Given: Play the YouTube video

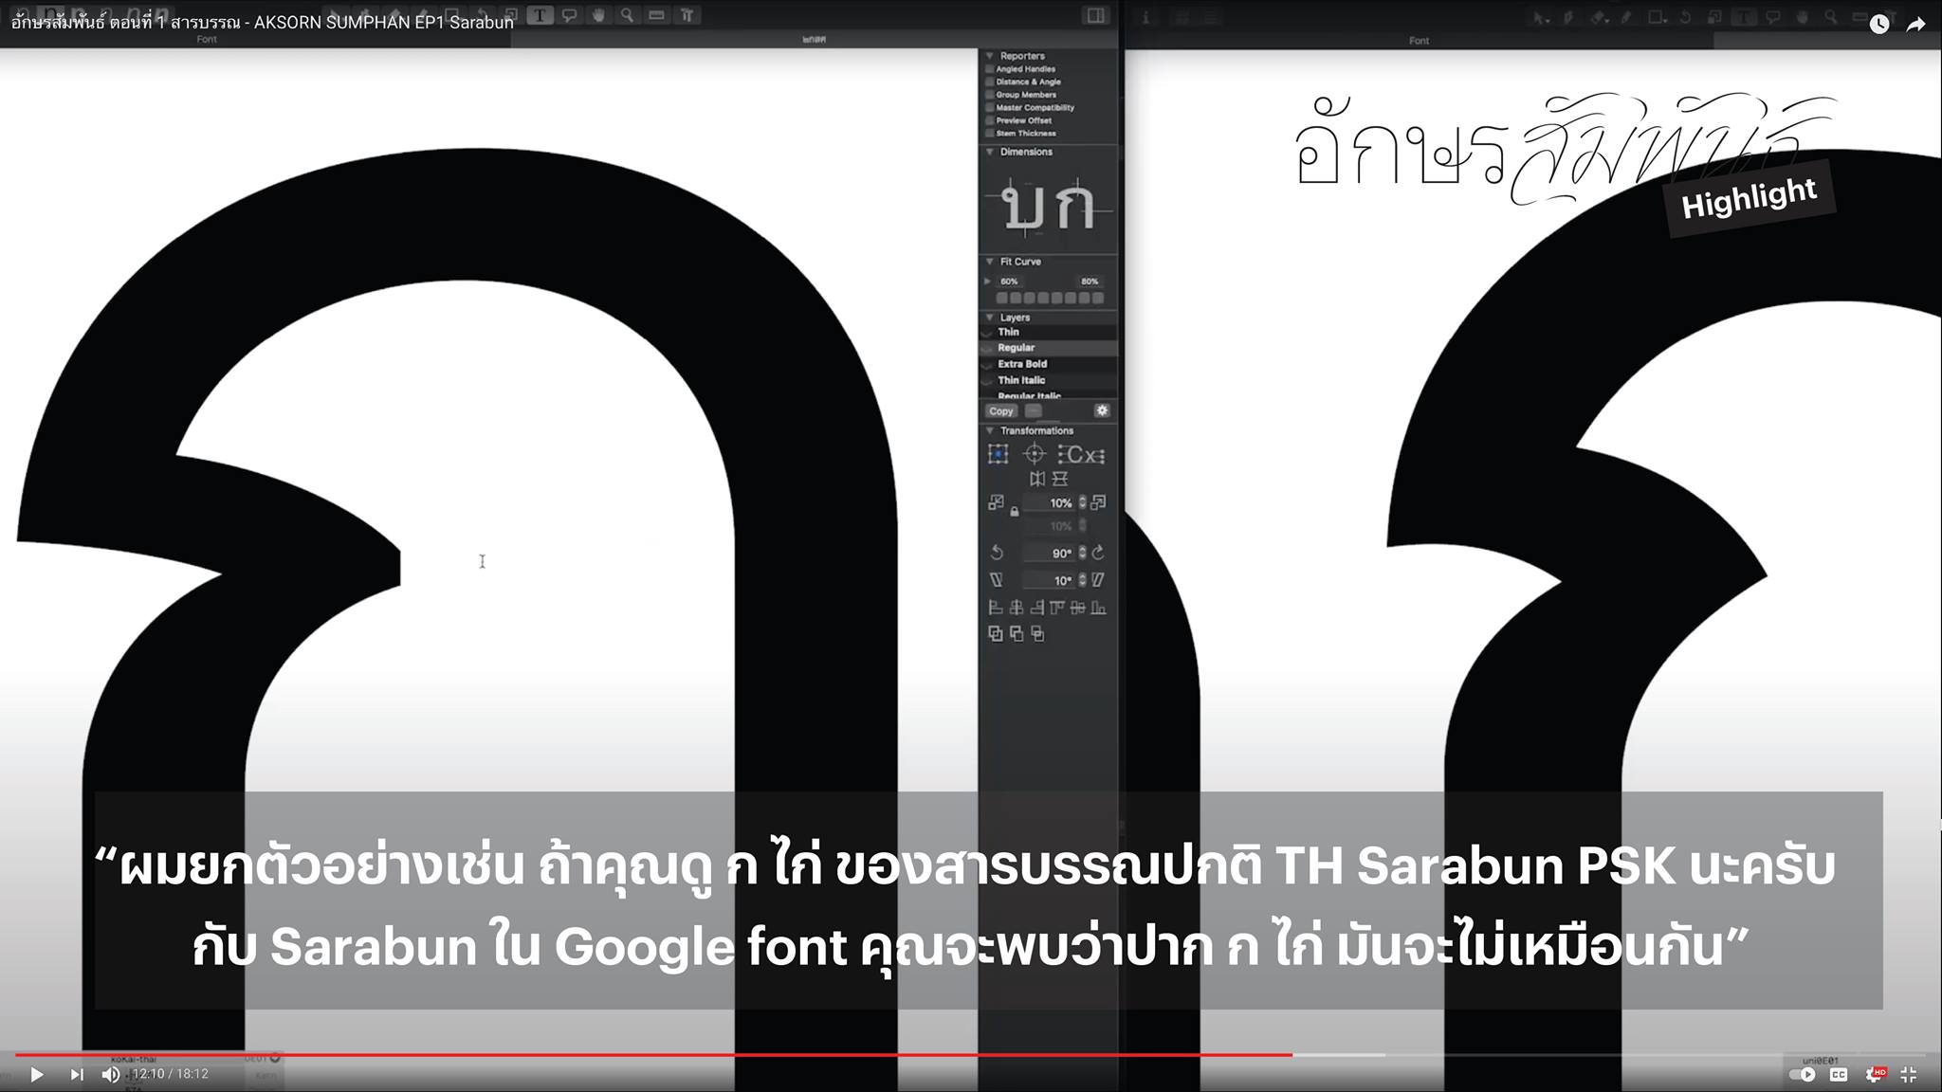Looking at the screenshot, I should [x=37, y=1074].
